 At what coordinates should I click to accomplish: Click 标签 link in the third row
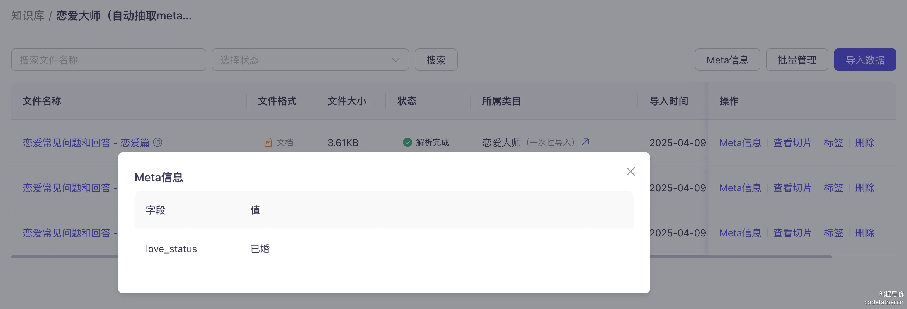[833, 233]
